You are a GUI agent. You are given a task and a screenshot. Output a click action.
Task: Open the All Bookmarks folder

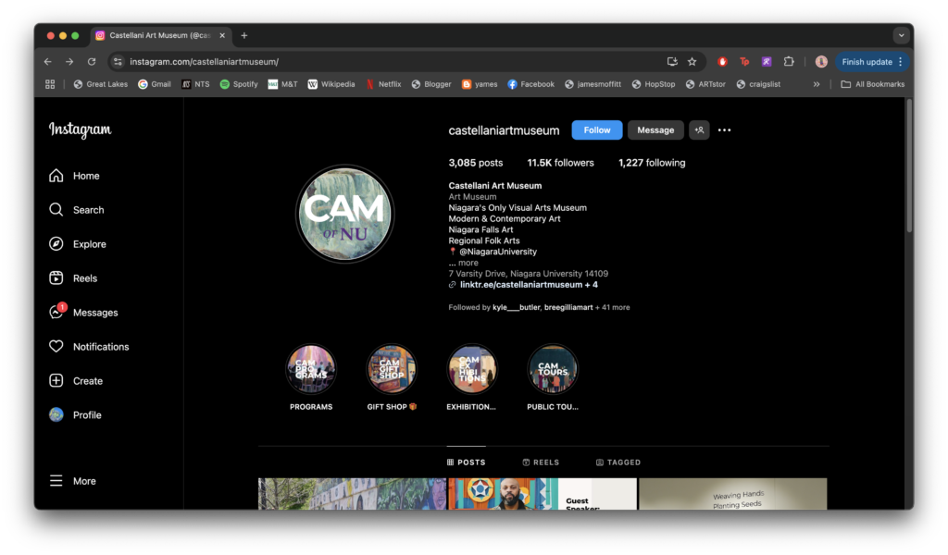coord(873,84)
